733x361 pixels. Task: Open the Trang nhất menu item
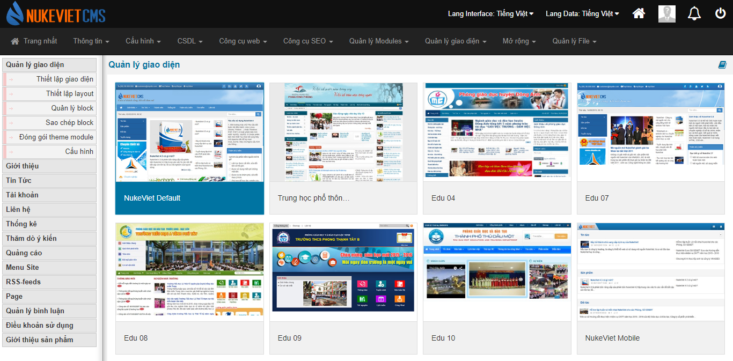click(x=34, y=41)
